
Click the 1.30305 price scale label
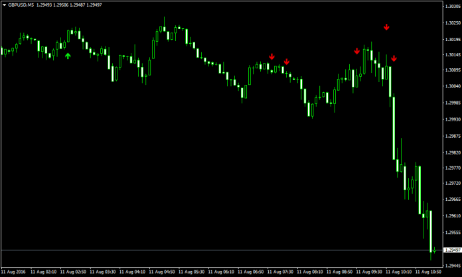coord(451,6)
